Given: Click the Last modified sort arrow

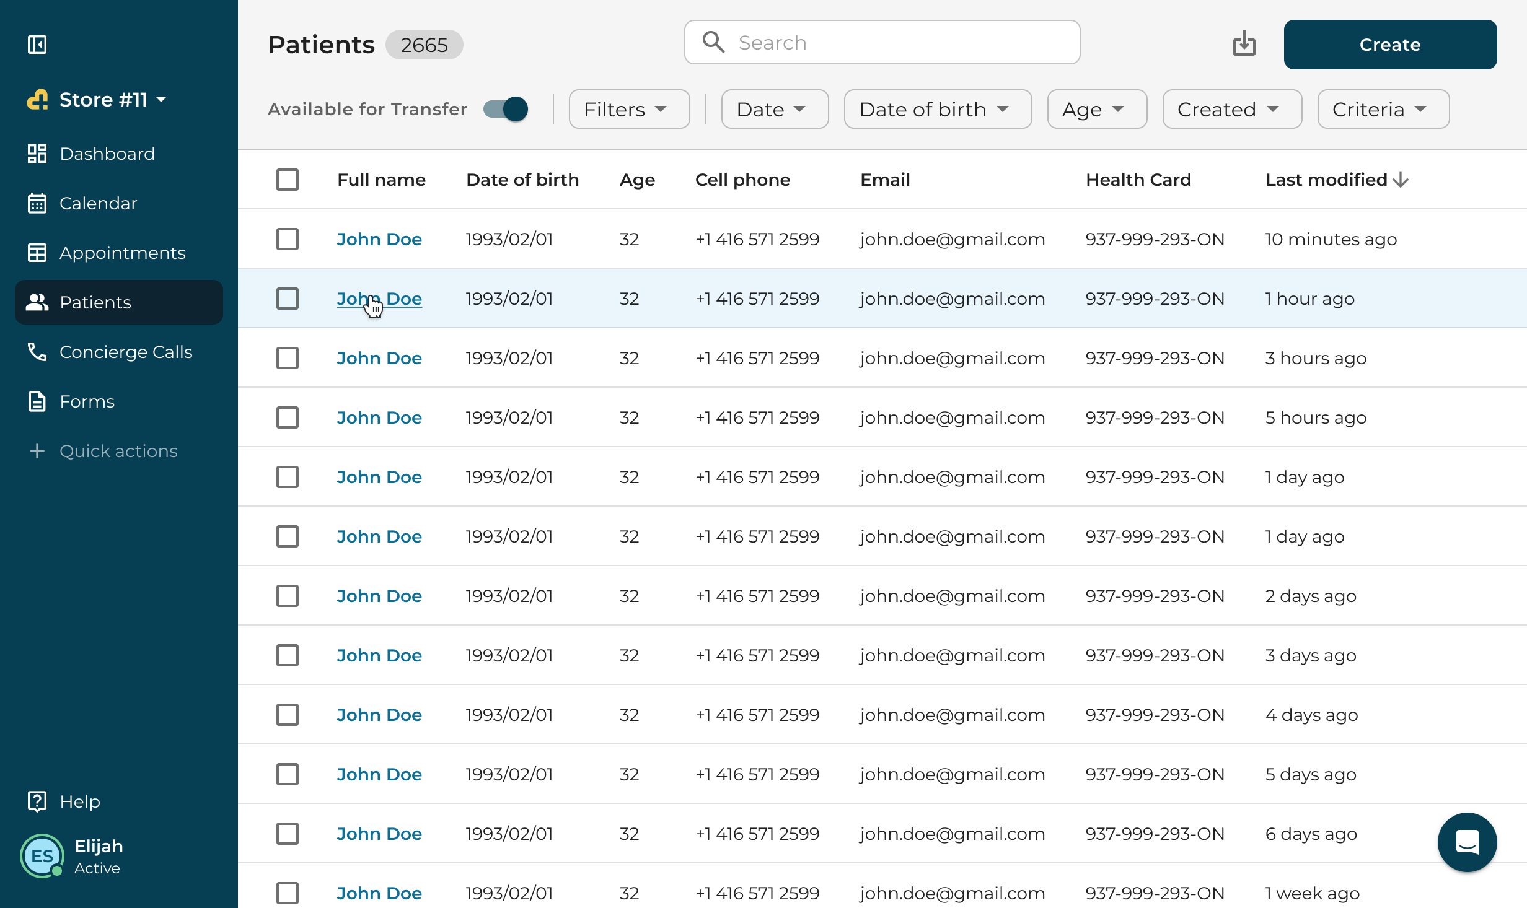Looking at the screenshot, I should pyautogui.click(x=1401, y=180).
